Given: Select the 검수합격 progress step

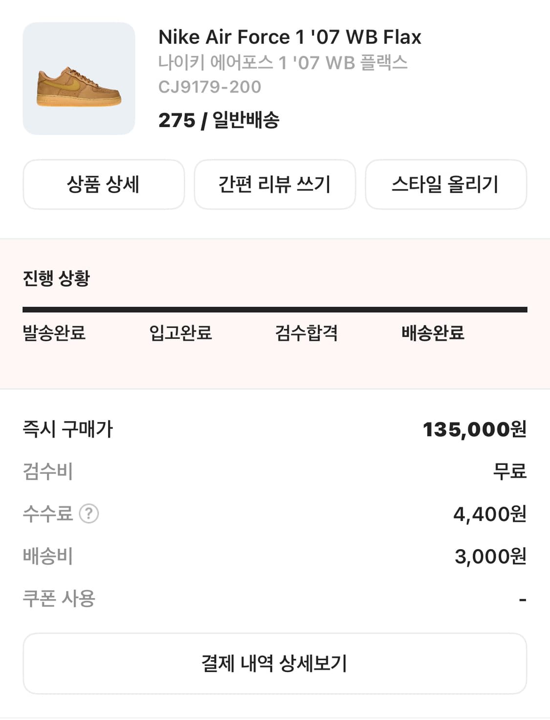Looking at the screenshot, I should pos(307,333).
